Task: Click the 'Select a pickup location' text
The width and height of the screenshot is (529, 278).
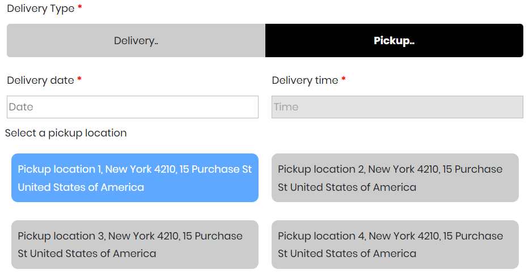Action: [66, 133]
